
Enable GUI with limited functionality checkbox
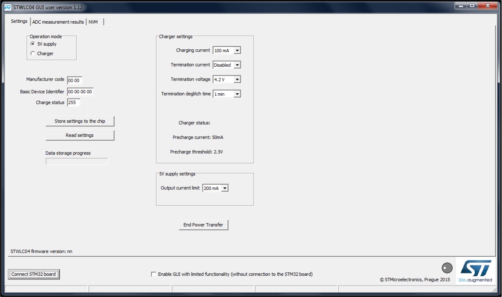153,274
